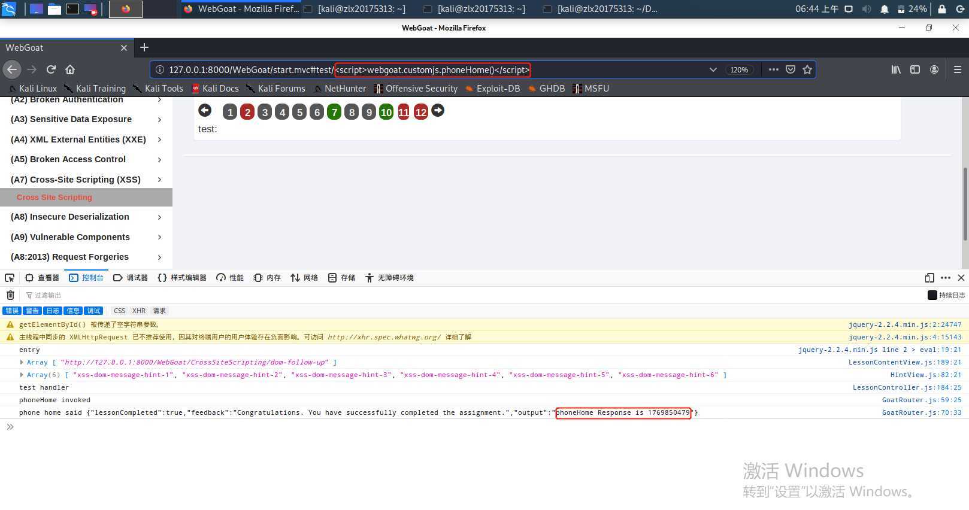
Task: Open devtools options three-dot menu
Action: (x=946, y=278)
